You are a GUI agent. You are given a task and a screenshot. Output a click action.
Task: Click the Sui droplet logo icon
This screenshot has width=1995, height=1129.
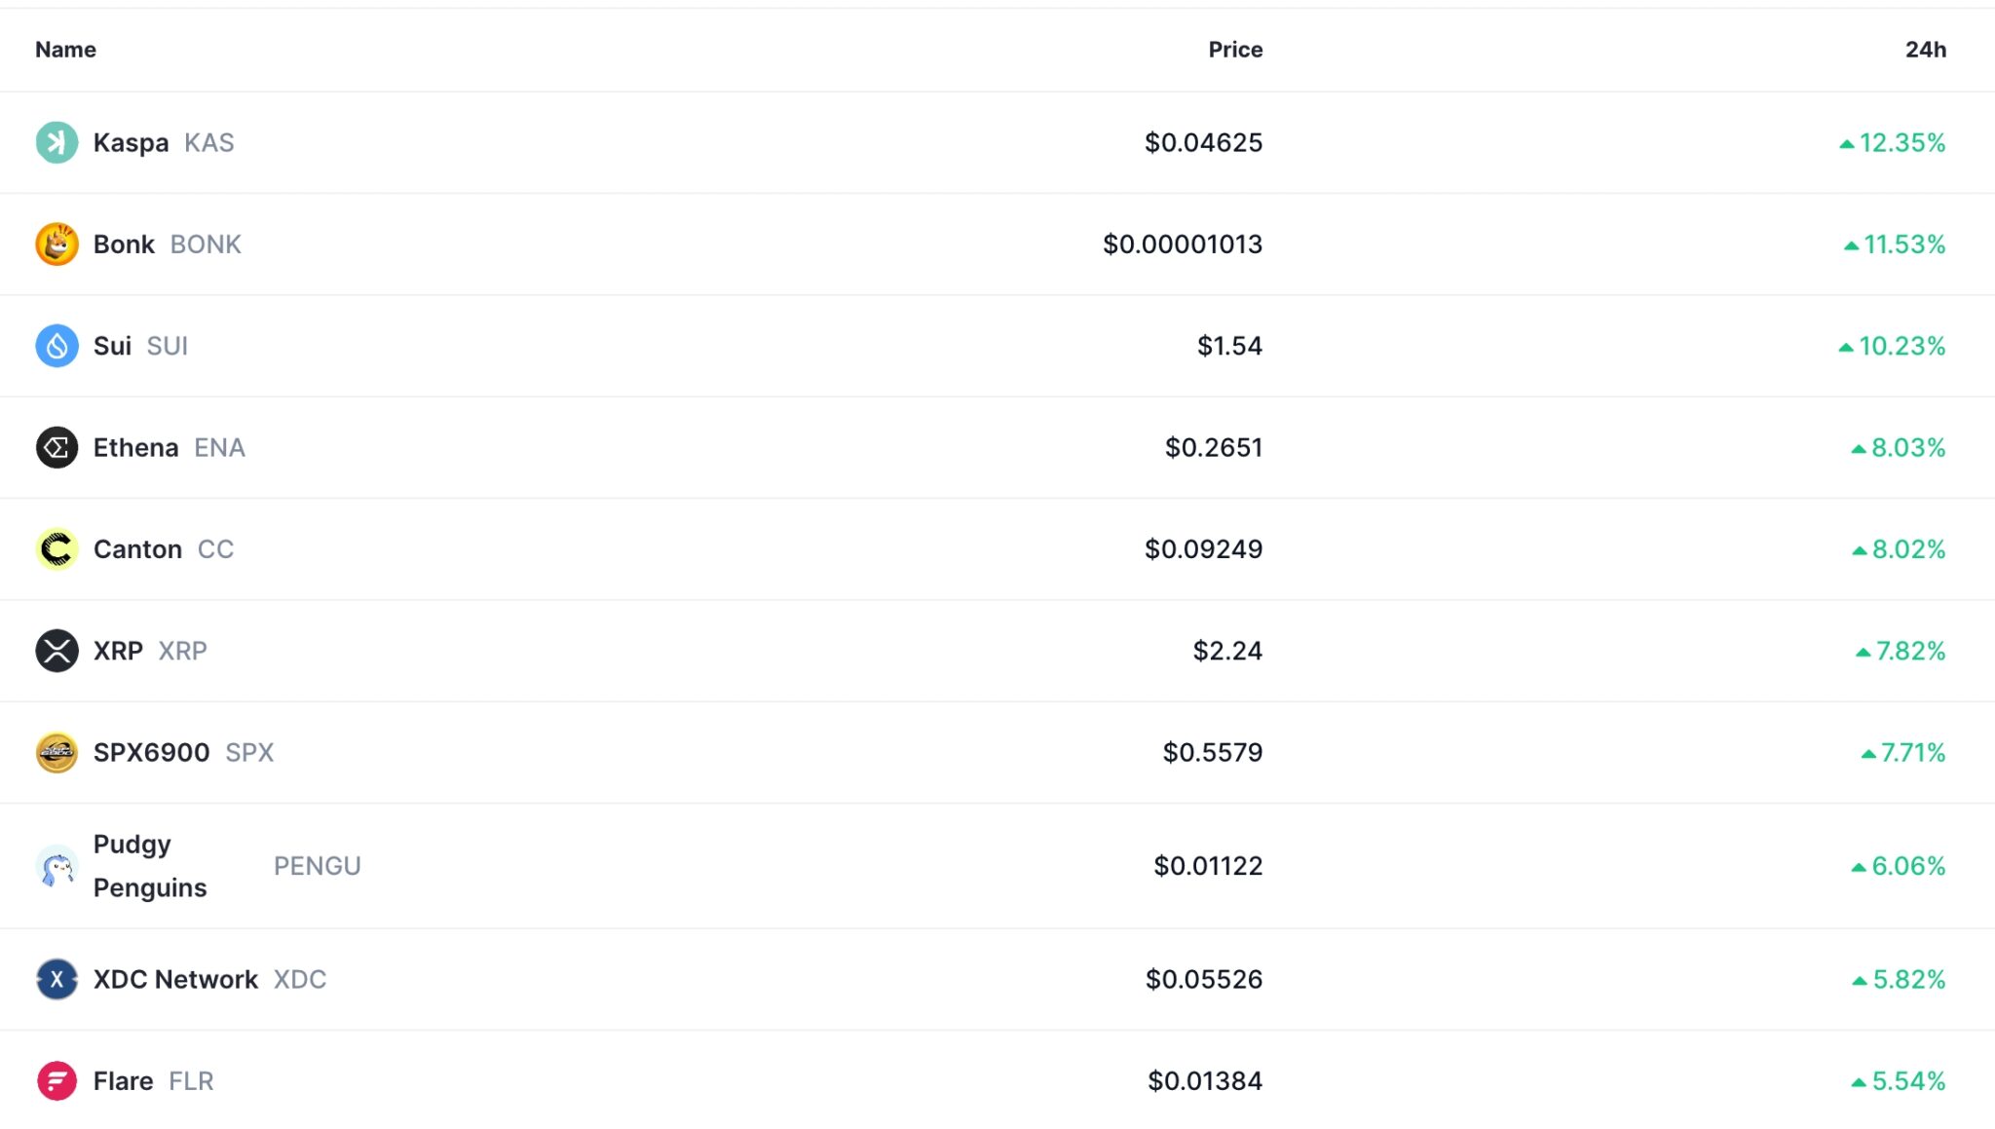coord(56,346)
